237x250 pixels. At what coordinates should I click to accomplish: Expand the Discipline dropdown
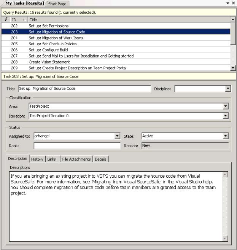[228, 89]
